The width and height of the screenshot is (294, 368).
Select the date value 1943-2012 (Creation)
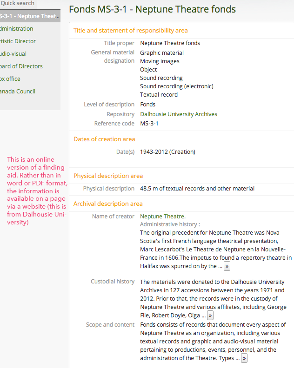click(x=167, y=152)
